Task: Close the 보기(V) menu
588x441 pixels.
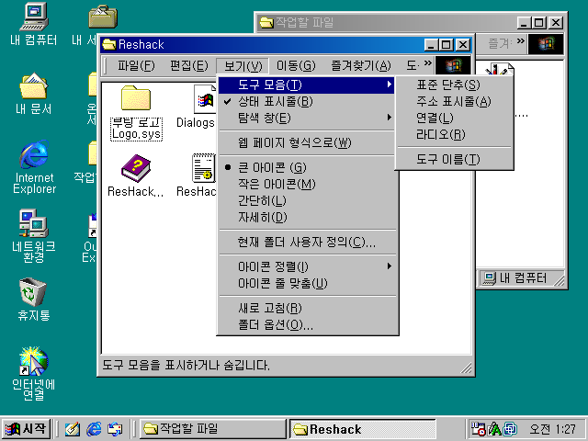Action: (243, 66)
